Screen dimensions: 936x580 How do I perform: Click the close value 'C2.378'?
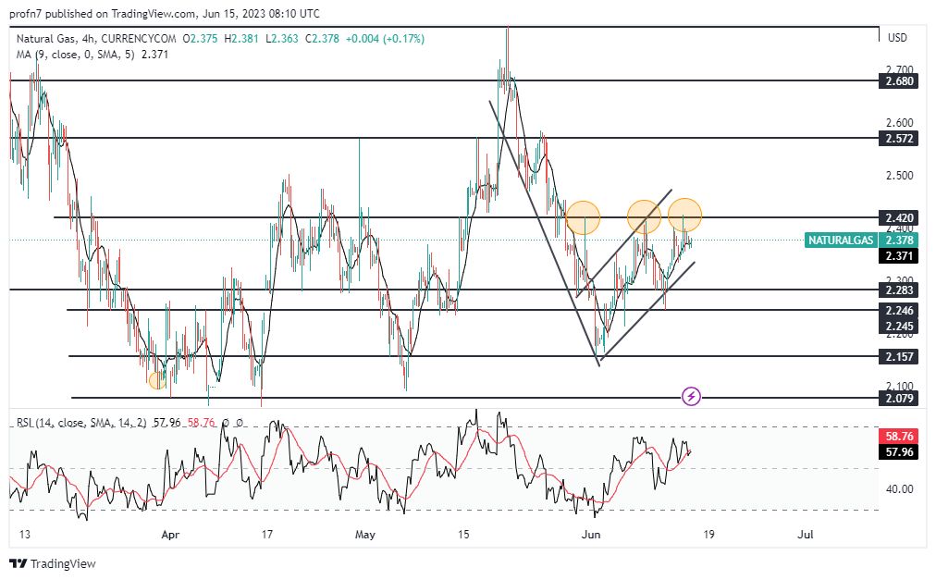(322, 39)
